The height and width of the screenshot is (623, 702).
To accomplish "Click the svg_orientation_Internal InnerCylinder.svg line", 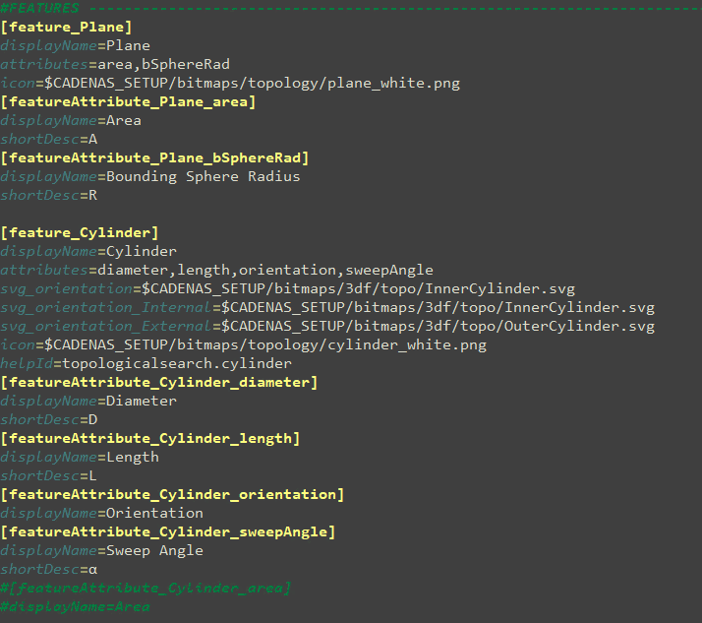I will tap(326, 308).
